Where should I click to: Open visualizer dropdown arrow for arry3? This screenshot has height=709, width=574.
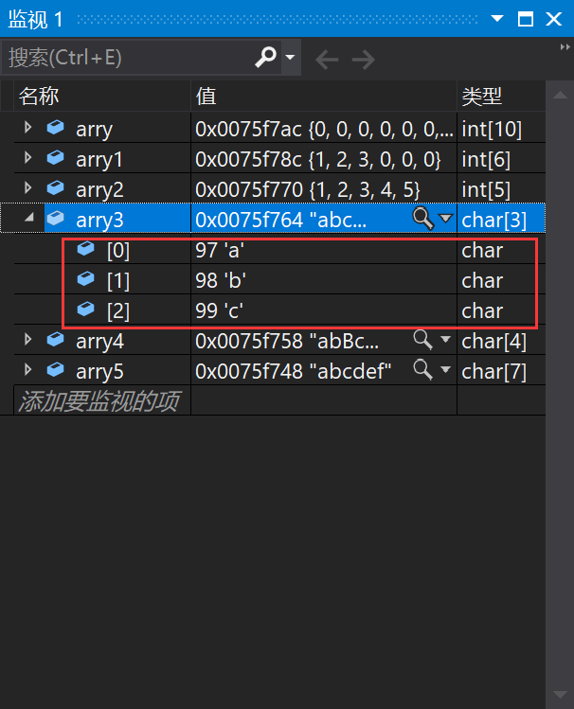[x=446, y=219]
